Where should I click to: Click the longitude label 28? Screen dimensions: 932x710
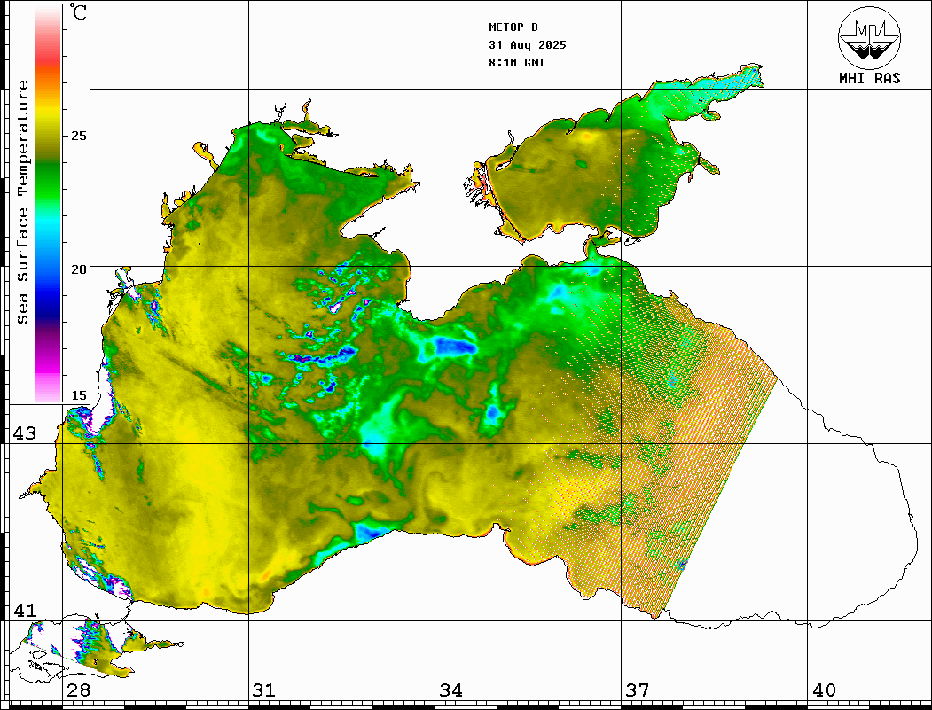(x=78, y=690)
